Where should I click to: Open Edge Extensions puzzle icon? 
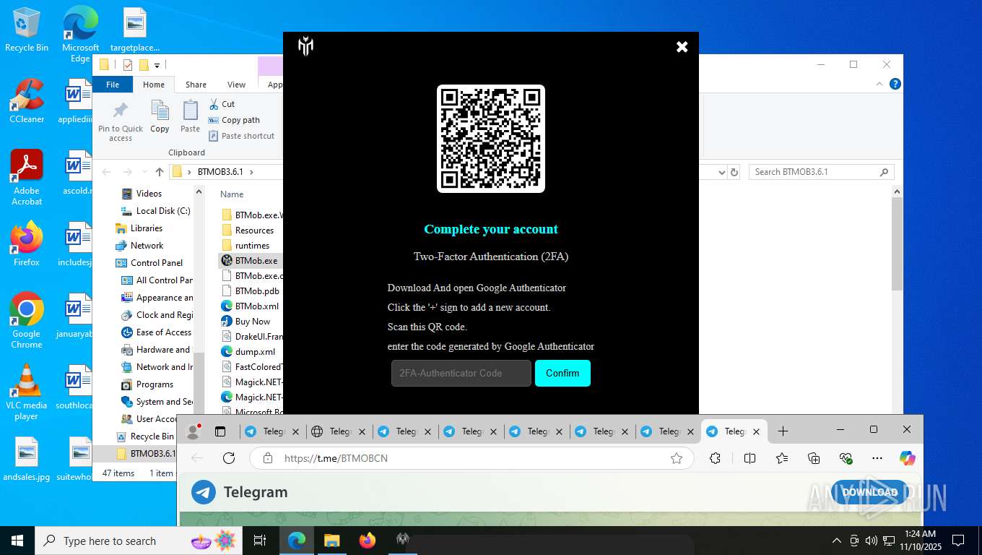[716, 458]
